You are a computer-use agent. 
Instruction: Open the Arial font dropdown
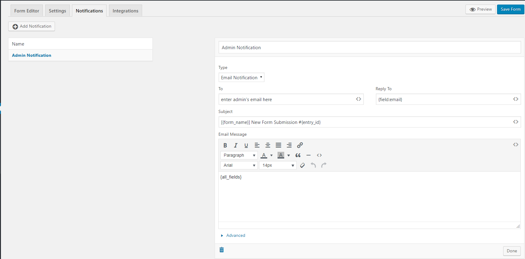click(x=239, y=165)
